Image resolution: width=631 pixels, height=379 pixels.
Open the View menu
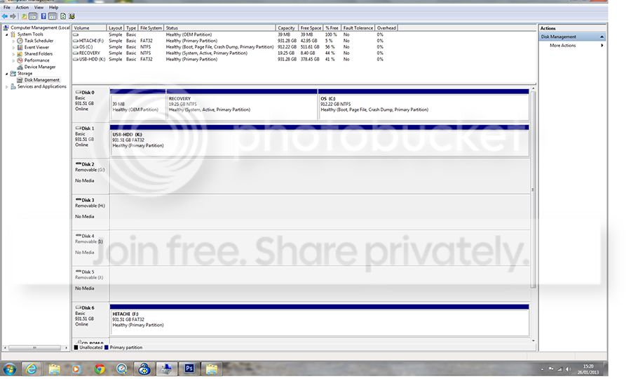39,7
